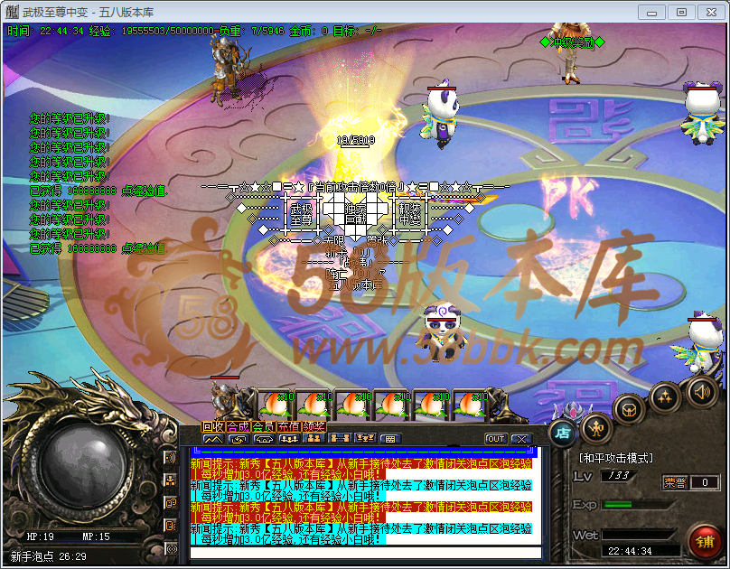Click the chat text input field
The height and width of the screenshot is (569, 730).
[x=366, y=553]
